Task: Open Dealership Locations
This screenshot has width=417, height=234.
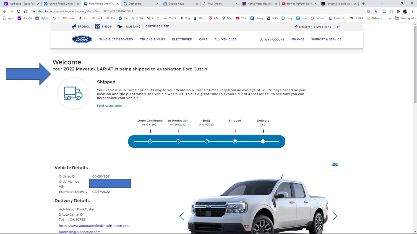Action: tap(313, 27)
